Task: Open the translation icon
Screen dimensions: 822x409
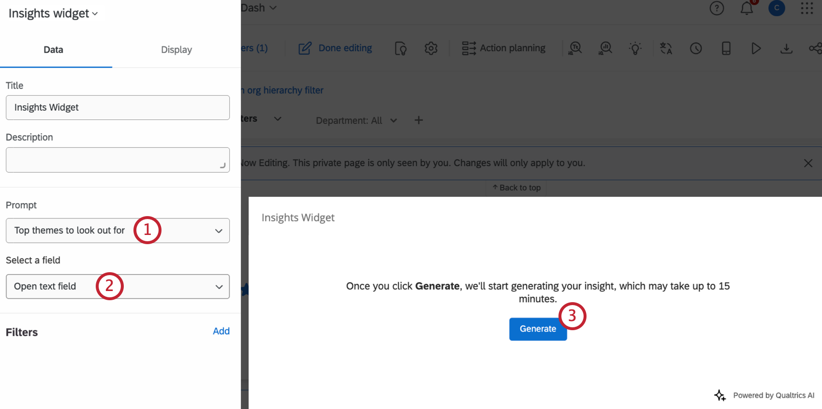Action: pyautogui.click(x=666, y=48)
